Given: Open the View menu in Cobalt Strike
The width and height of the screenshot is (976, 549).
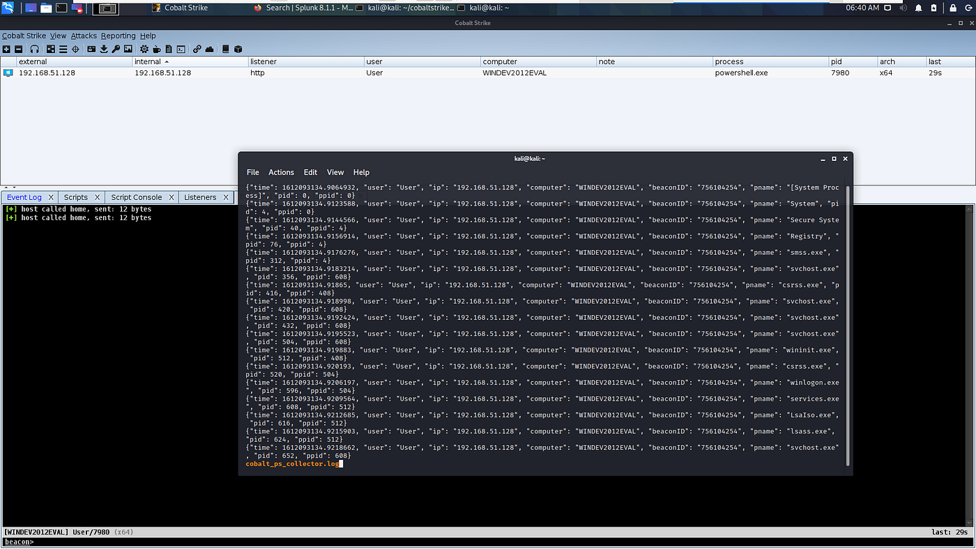Looking at the screenshot, I should [58, 36].
